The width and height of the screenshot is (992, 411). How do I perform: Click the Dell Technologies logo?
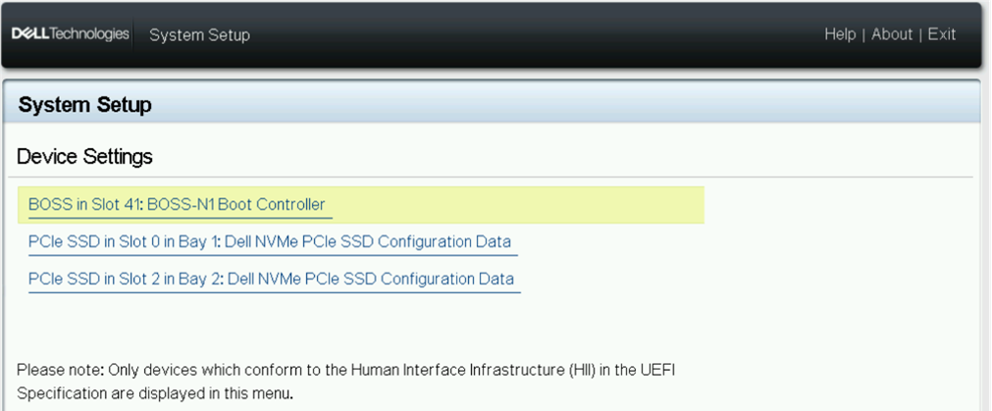coord(70,34)
